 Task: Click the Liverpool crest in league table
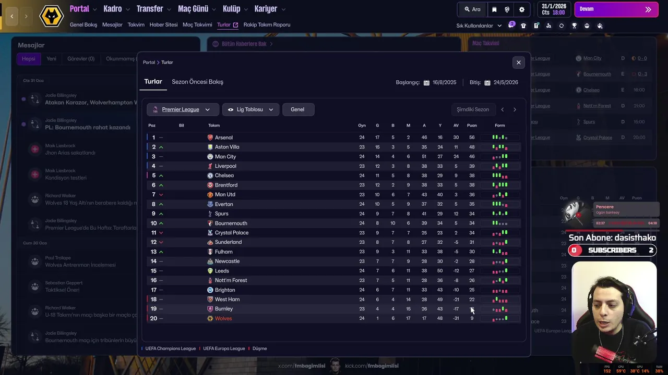point(210,166)
